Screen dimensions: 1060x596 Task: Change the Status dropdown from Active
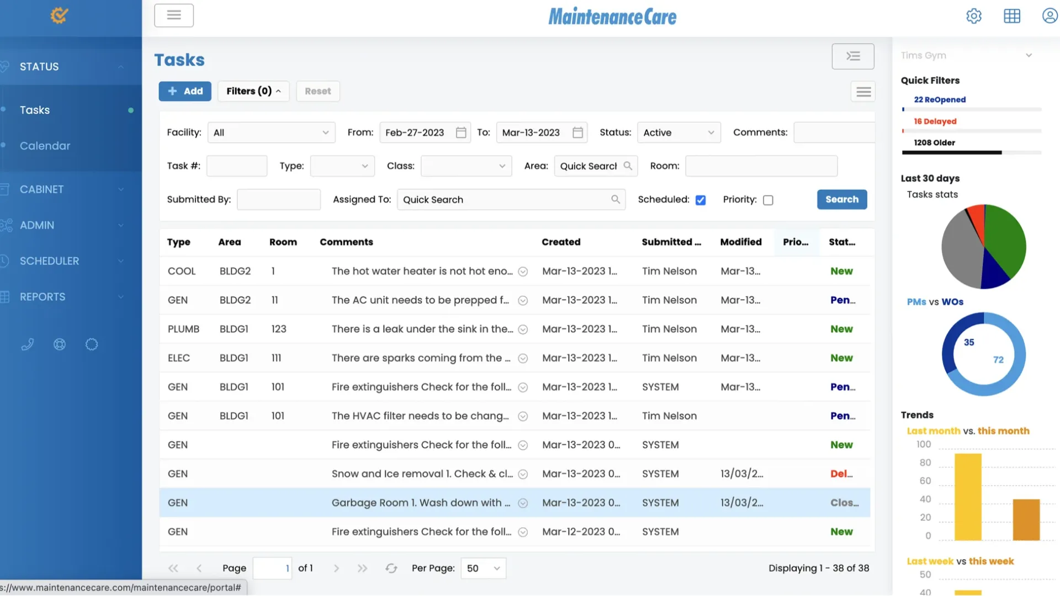click(679, 132)
